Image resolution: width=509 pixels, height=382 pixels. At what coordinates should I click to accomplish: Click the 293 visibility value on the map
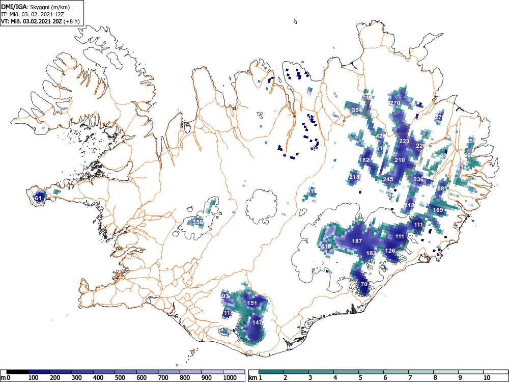224,296
